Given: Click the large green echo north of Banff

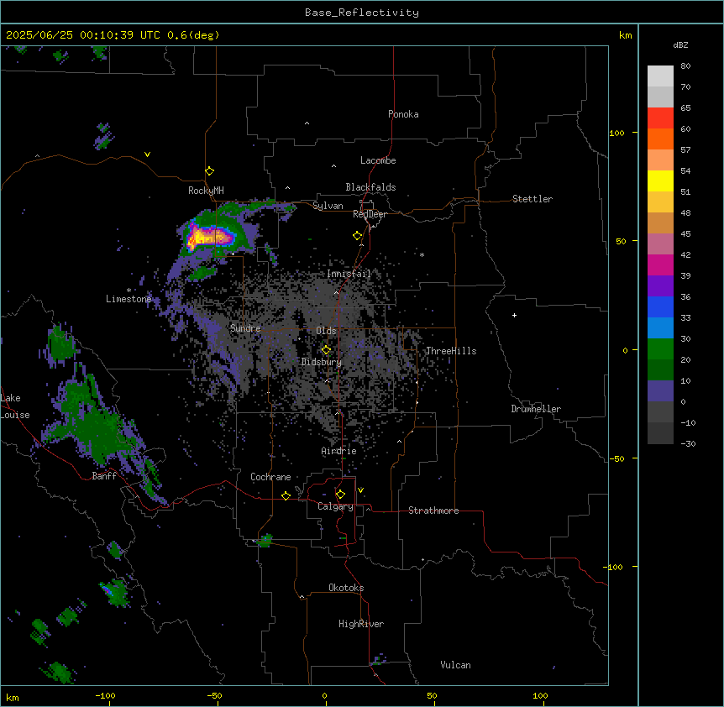Looking at the screenshot, I should (x=97, y=427).
